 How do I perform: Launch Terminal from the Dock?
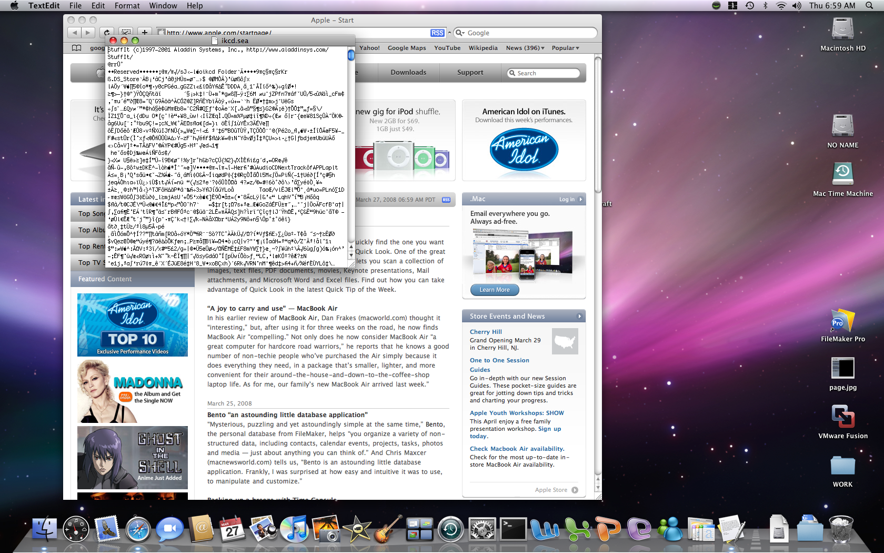coord(513,529)
